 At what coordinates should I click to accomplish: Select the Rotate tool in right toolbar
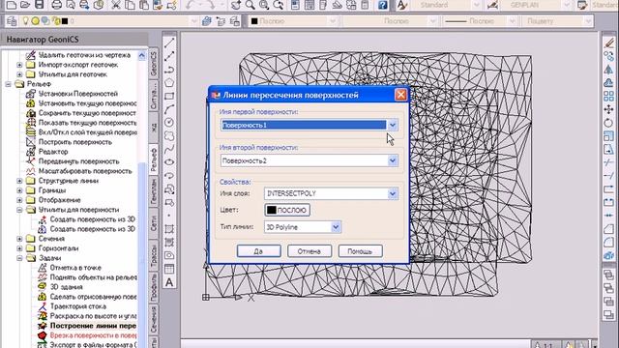(x=608, y=123)
